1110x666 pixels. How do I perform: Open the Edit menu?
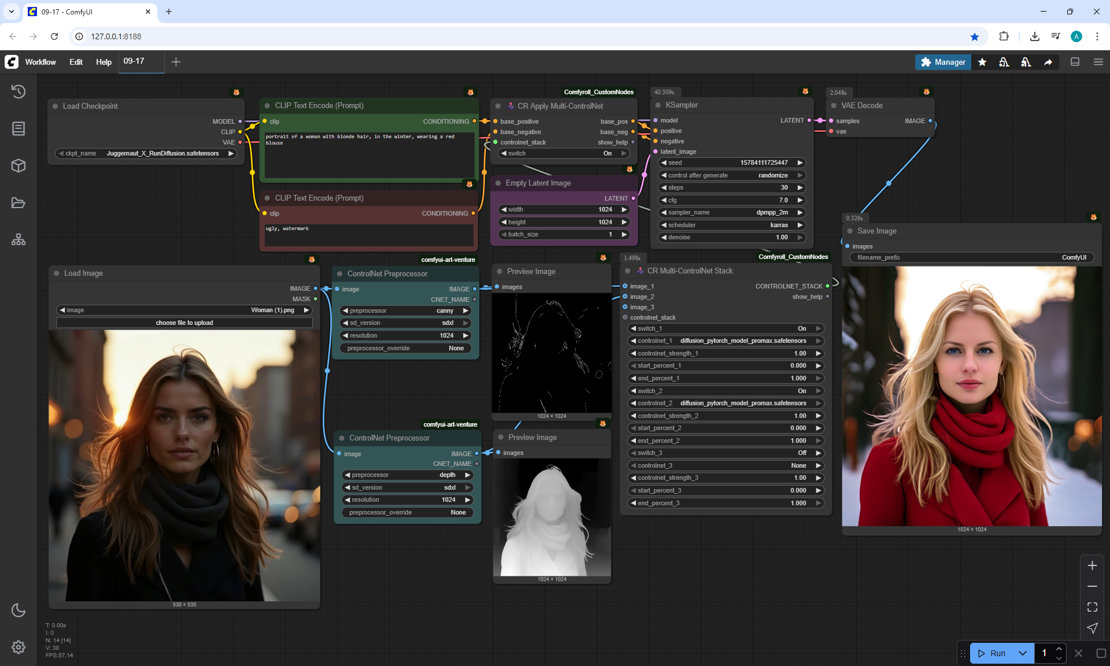[76, 62]
